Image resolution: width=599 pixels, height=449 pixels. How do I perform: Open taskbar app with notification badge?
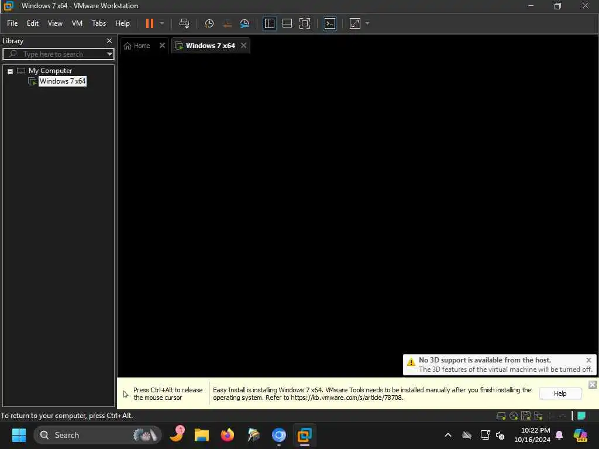177,434
